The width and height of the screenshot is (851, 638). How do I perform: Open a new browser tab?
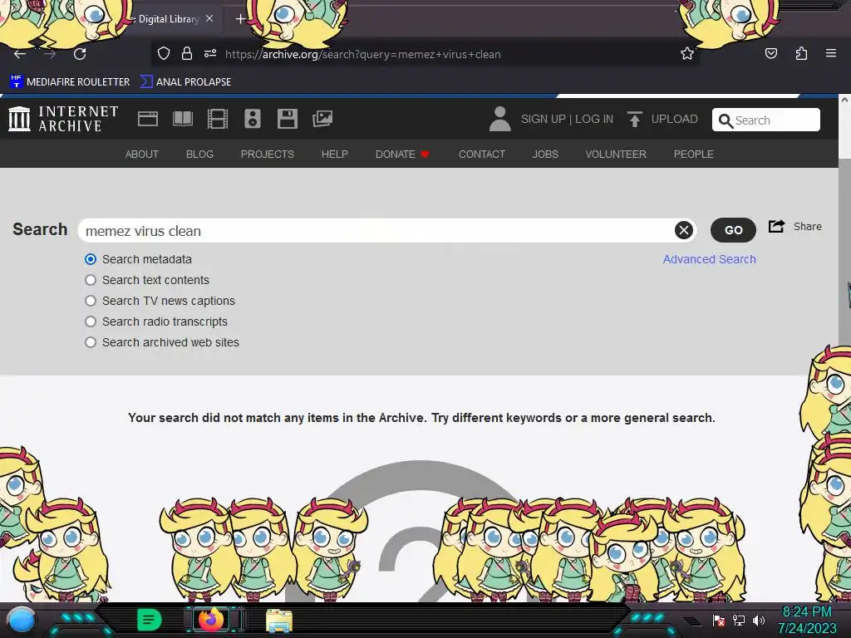coord(240,19)
